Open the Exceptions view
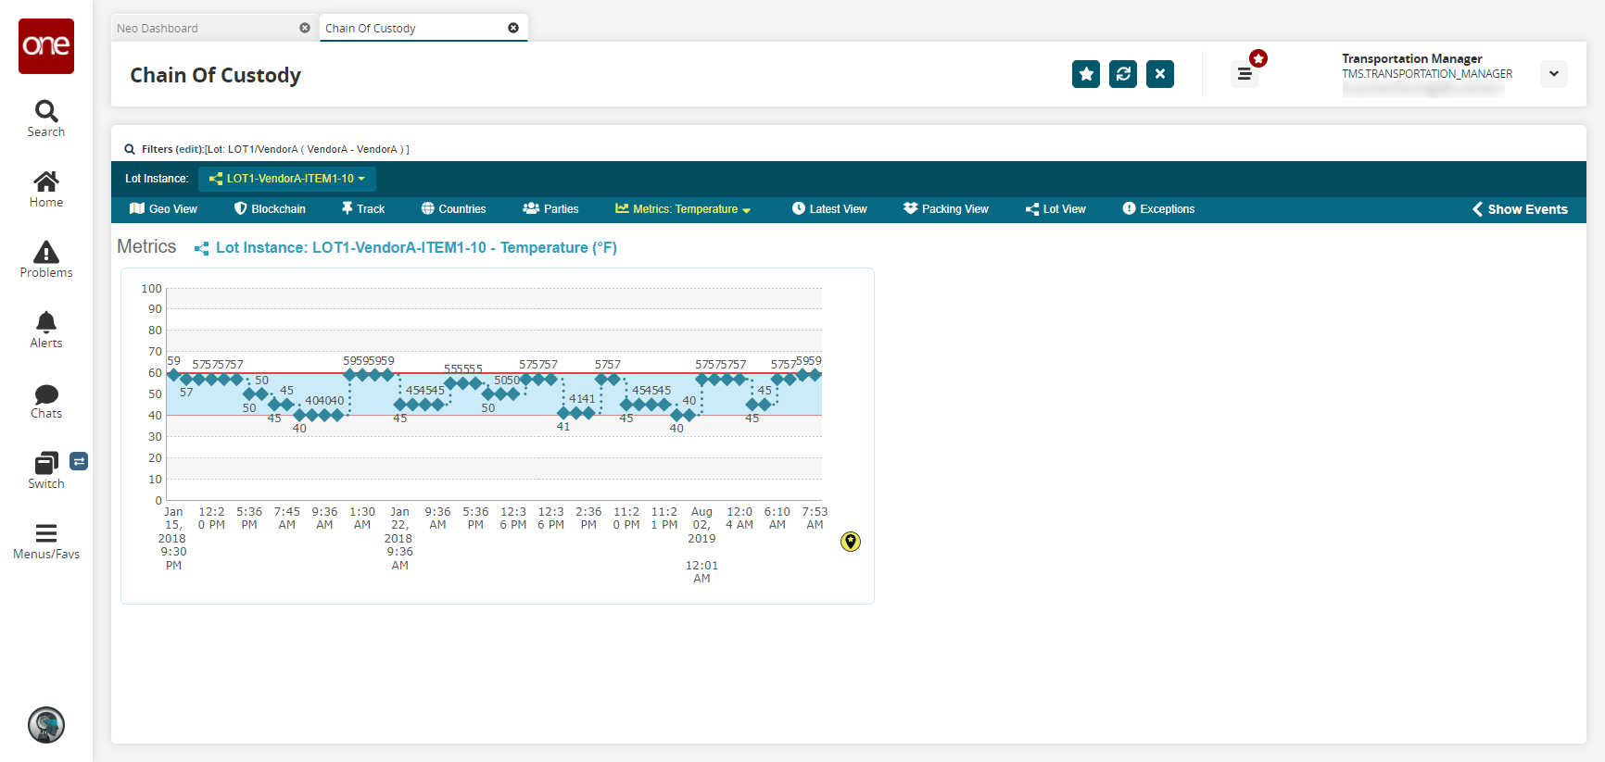The width and height of the screenshot is (1605, 762). coord(1158,209)
